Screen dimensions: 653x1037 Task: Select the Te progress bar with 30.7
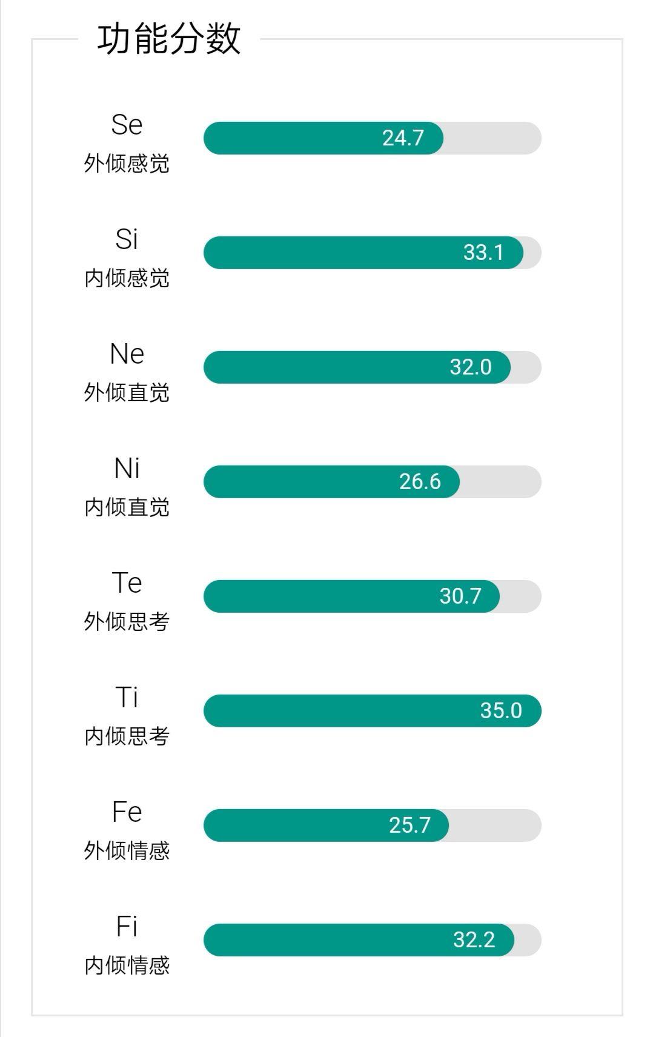pyautogui.click(x=372, y=596)
